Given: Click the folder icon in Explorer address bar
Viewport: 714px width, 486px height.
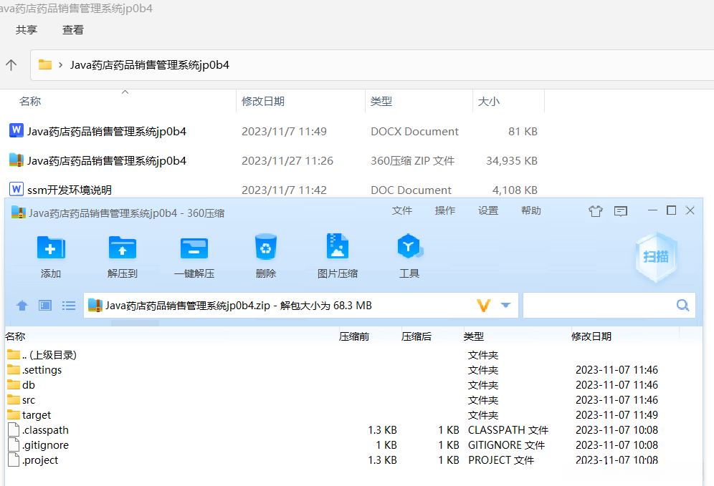Looking at the screenshot, I should click(x=44, y=64).
